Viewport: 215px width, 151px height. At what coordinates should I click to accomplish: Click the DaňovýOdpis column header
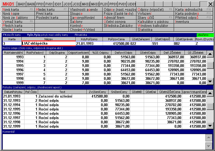[124, 53]
